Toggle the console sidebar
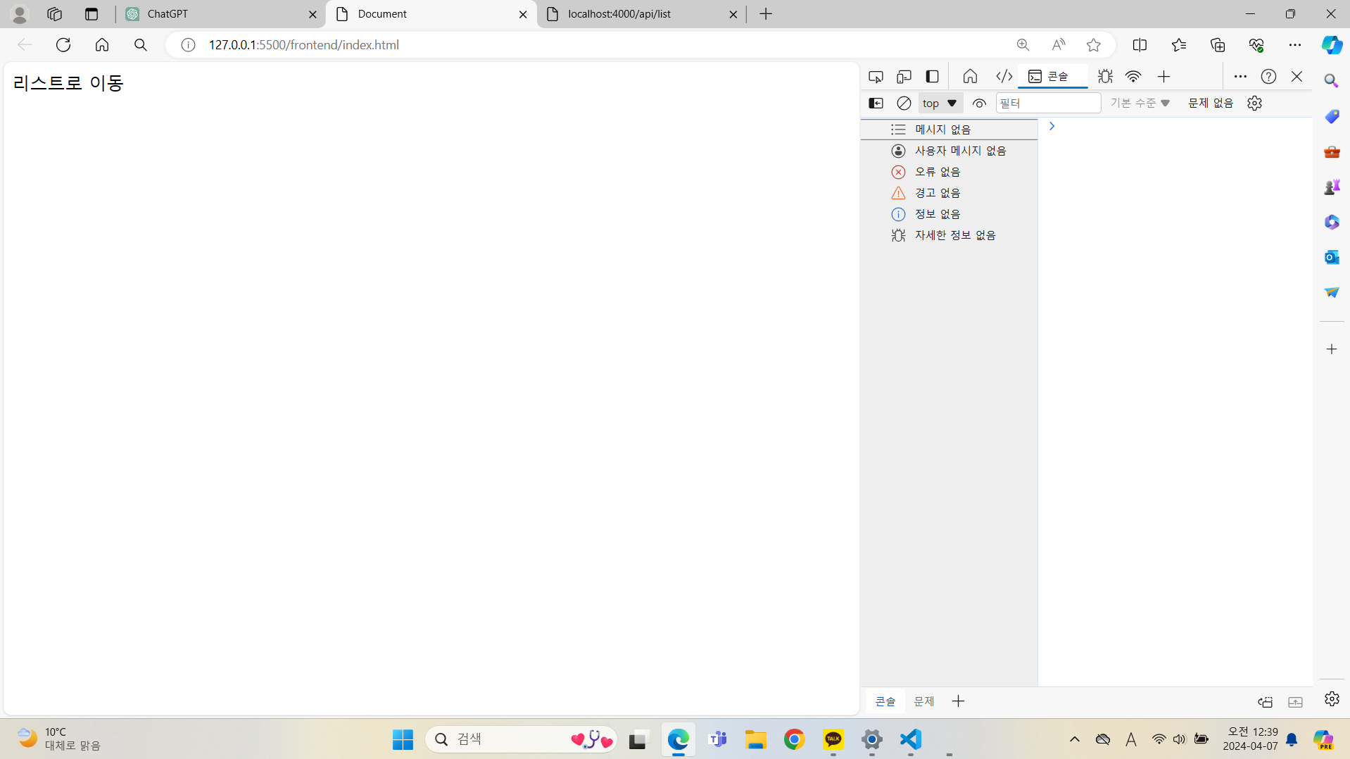 click(876, 103)
